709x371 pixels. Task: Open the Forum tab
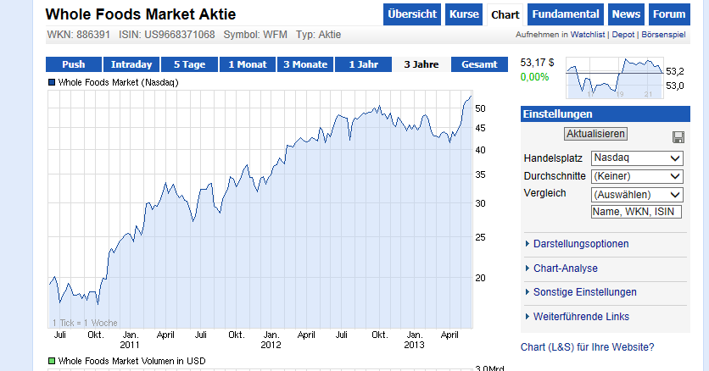point(669,14)
